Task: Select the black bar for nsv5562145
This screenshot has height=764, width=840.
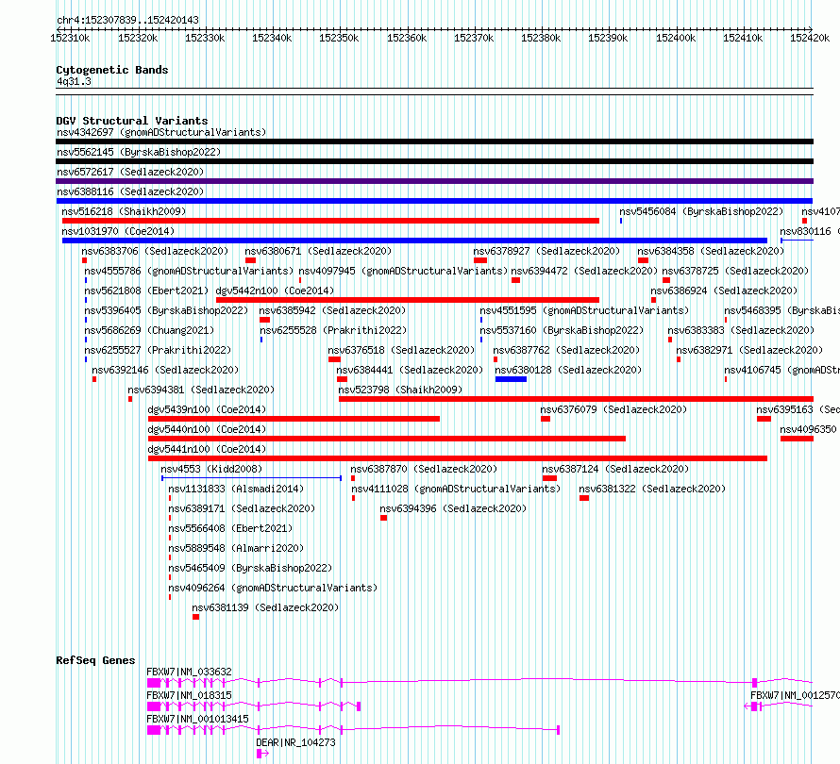Action: coord(434,161)
